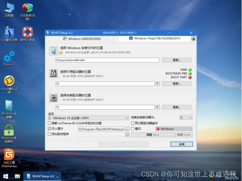Click the WinNTSetup 4.2 taskbar button
Viewport: 242px width, 181px height.
[42, 176]
